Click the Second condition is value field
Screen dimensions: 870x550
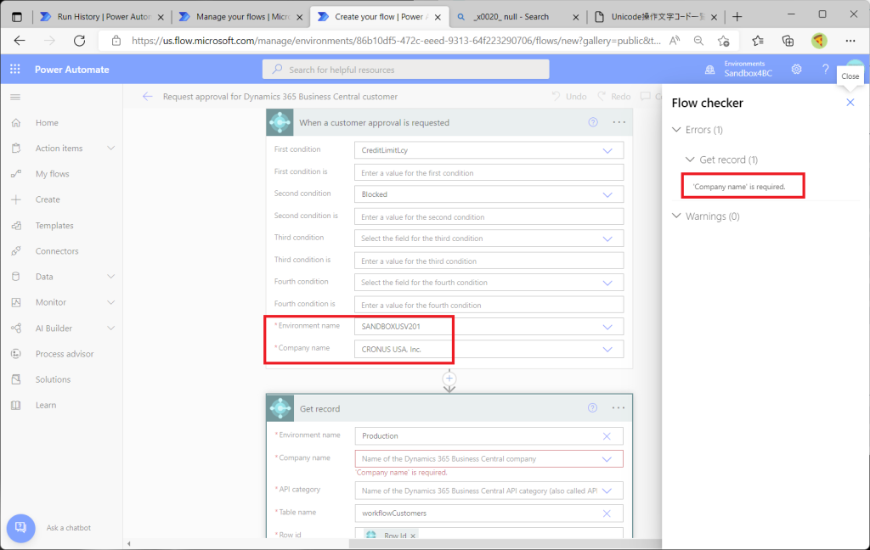[489, 216]
